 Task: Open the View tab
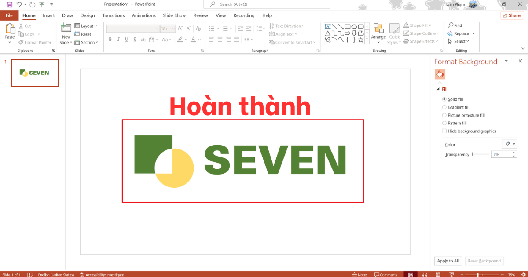coord(221,15)
